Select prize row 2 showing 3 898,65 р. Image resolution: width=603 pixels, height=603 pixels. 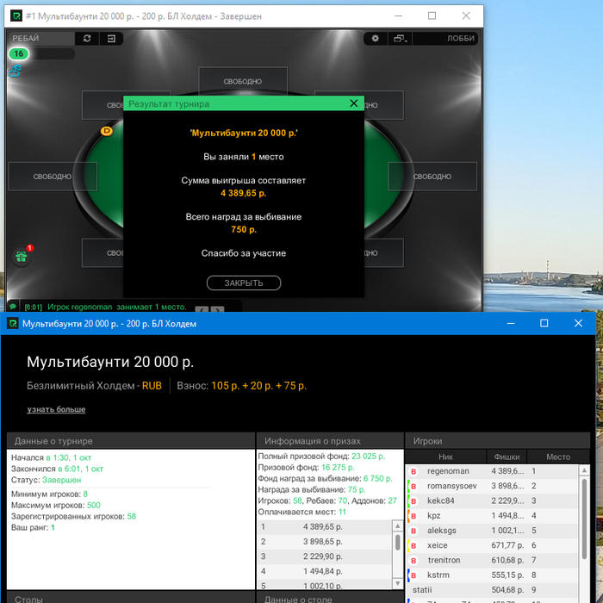325,542
